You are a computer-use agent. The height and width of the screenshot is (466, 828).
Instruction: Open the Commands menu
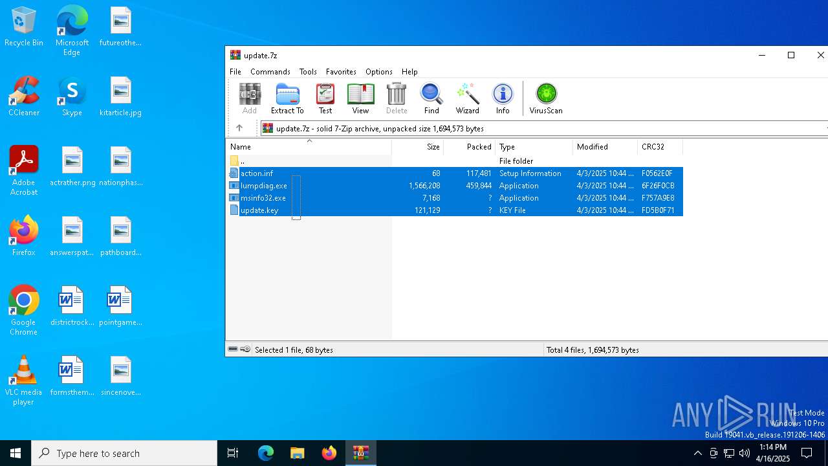270,72
